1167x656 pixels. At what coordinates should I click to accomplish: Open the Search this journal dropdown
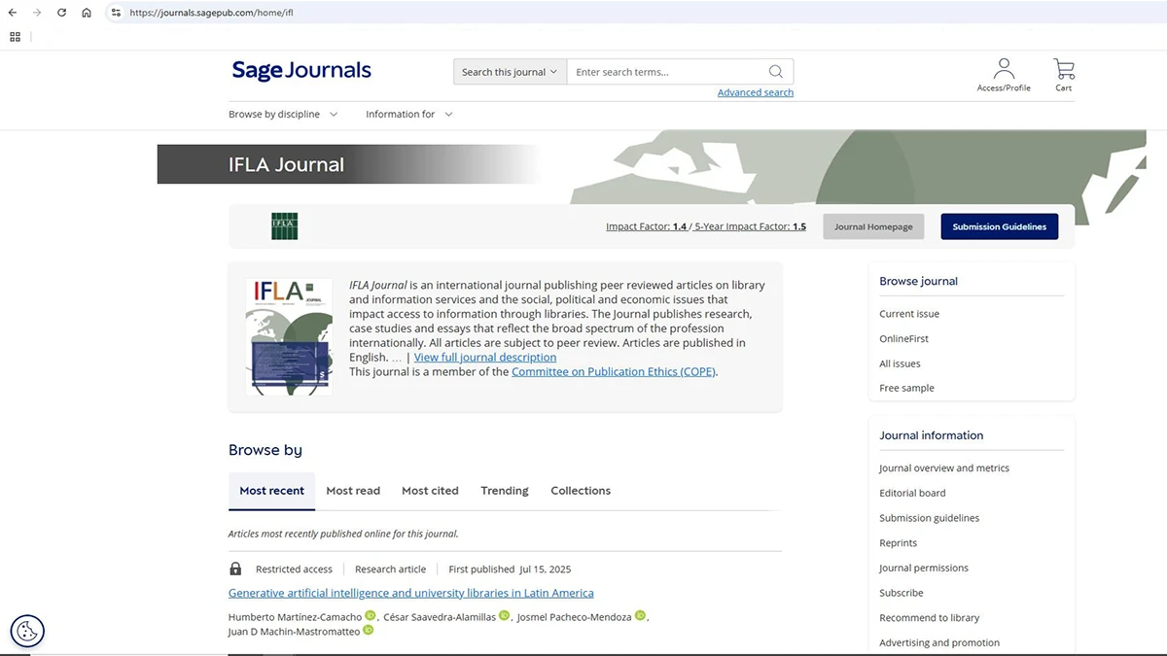click(x=509, y=71)
